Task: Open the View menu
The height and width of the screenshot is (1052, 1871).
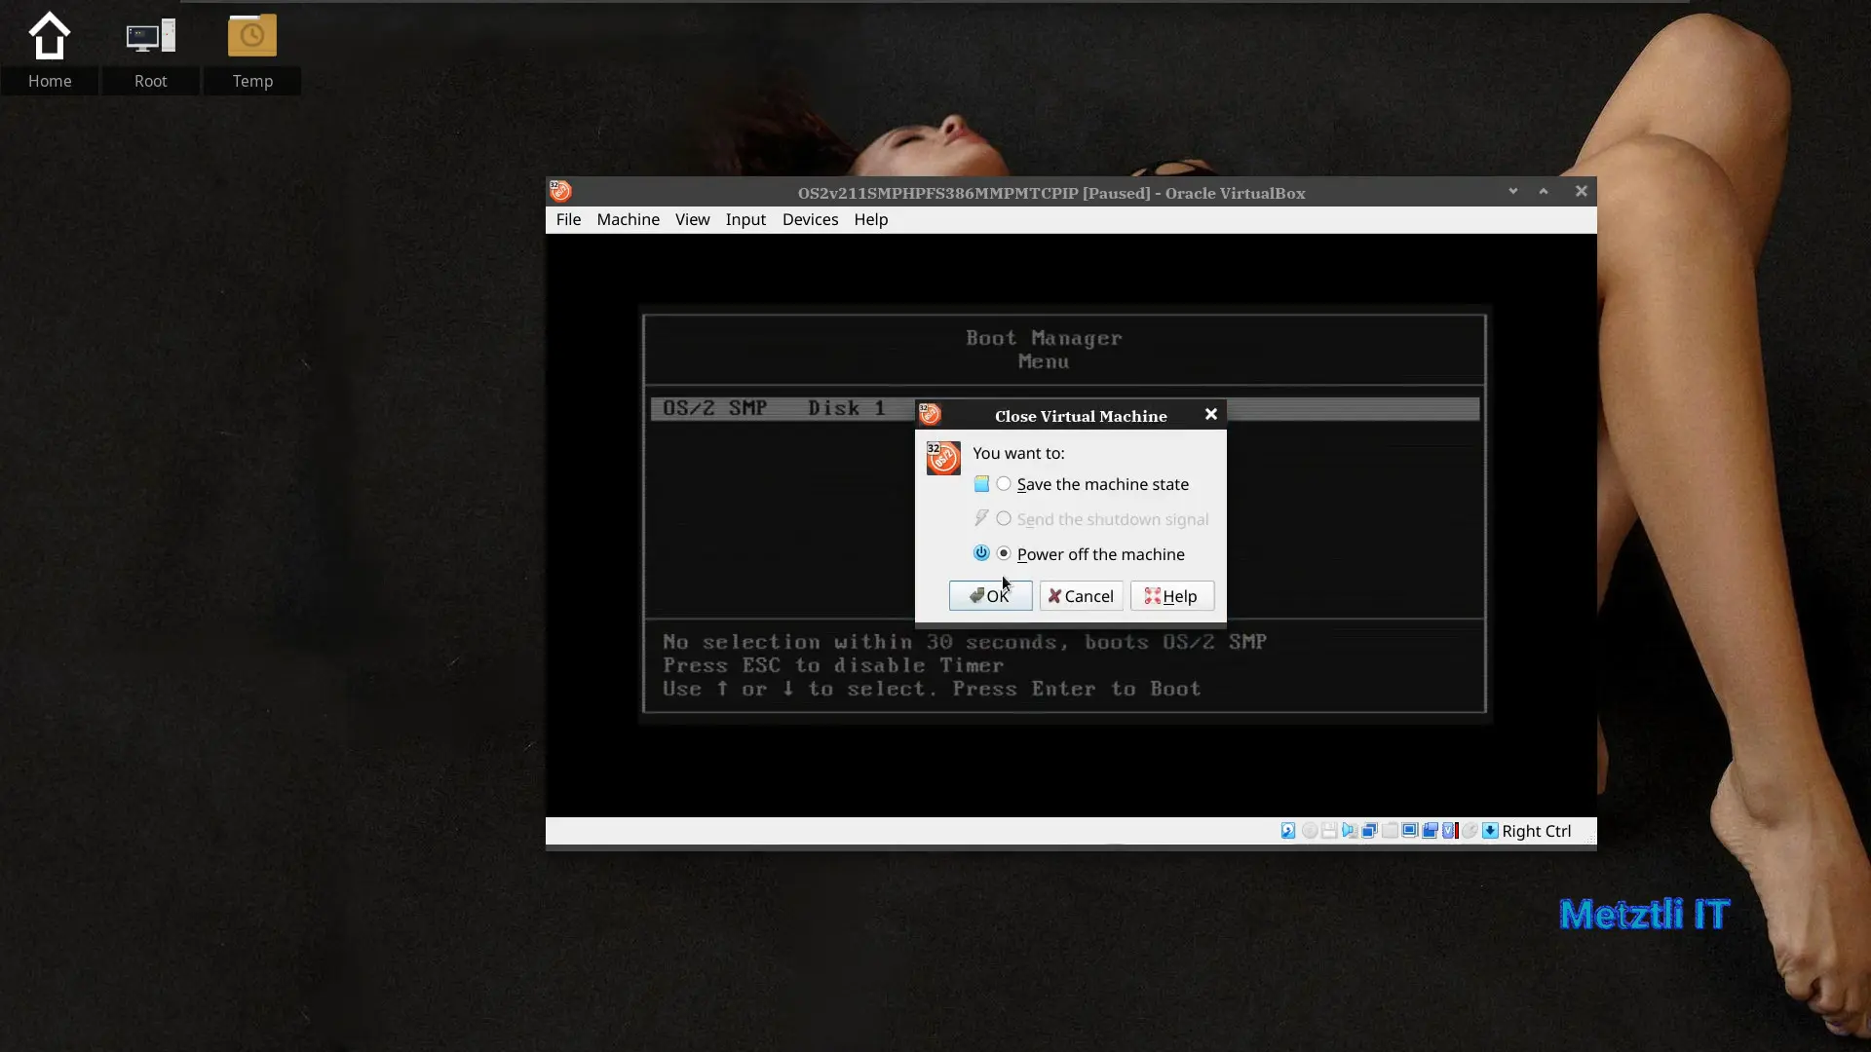Action: (692, 219)
